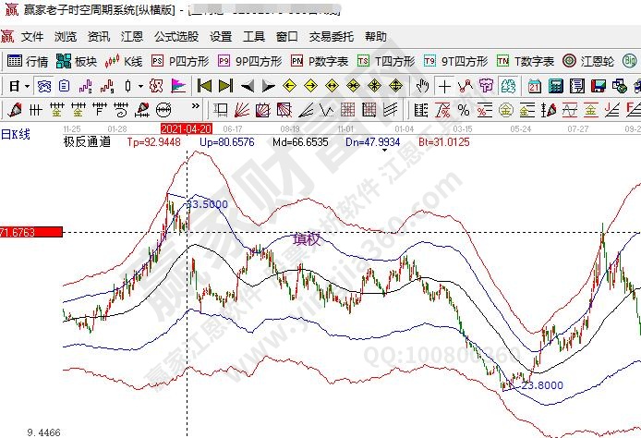The image size is (641, 438).
Task: Click the red 2021-04-20 date marker
Action: coord(187,128)
